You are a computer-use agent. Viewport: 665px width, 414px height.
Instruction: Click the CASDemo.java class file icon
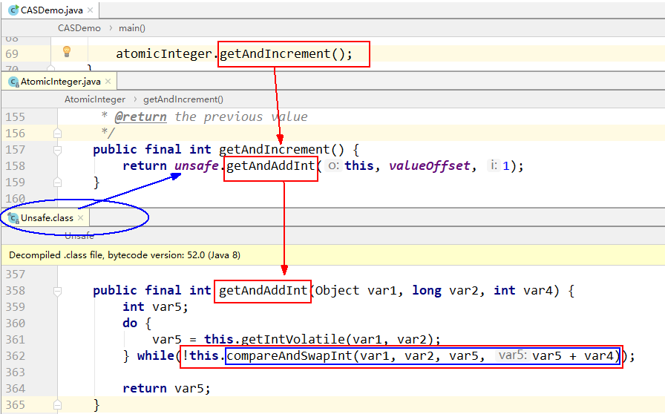click(13, 10)
